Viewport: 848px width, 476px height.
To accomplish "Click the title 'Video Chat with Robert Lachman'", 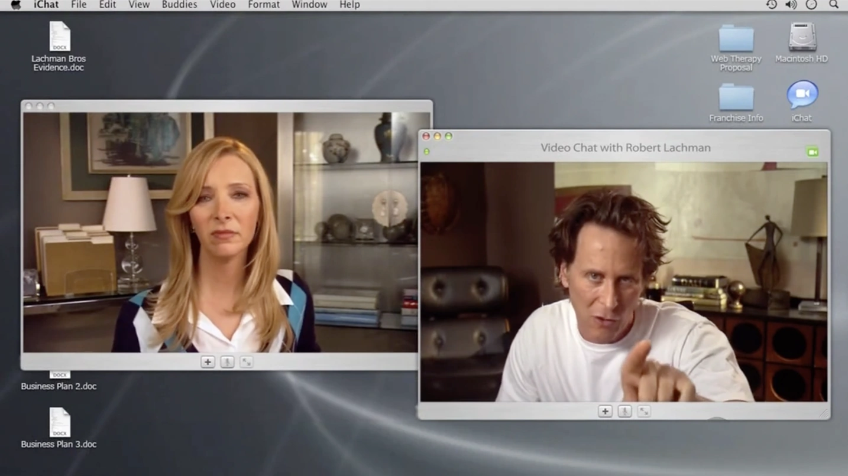I will (626, 148).
